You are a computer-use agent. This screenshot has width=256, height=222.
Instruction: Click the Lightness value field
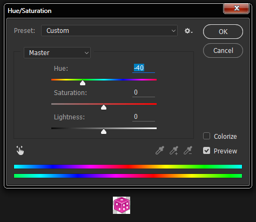pos(144,117)
